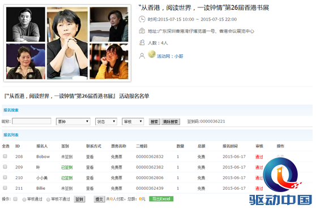Open the 活动网：小哥 organizer link

[170, 56]
